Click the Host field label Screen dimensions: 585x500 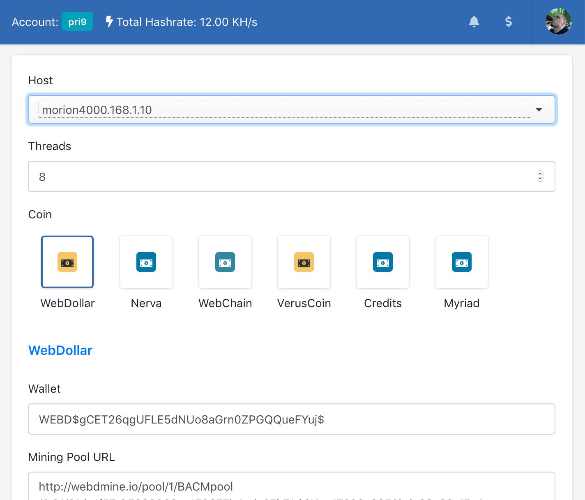click(x=40, y=80)
